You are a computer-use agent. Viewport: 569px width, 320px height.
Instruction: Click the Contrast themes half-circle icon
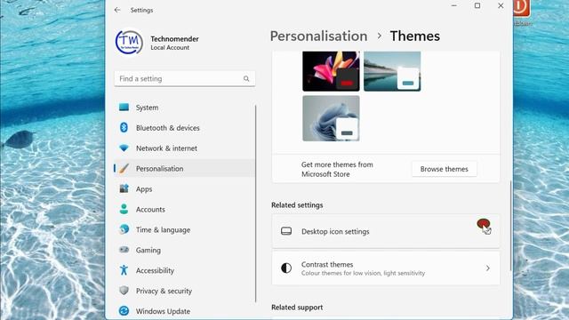pos(286,268)
